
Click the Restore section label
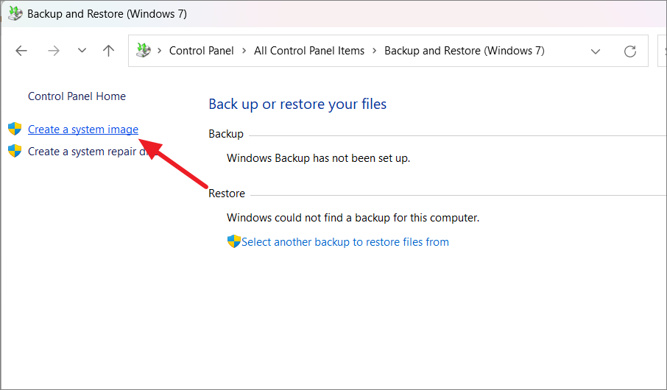point(227,193)
